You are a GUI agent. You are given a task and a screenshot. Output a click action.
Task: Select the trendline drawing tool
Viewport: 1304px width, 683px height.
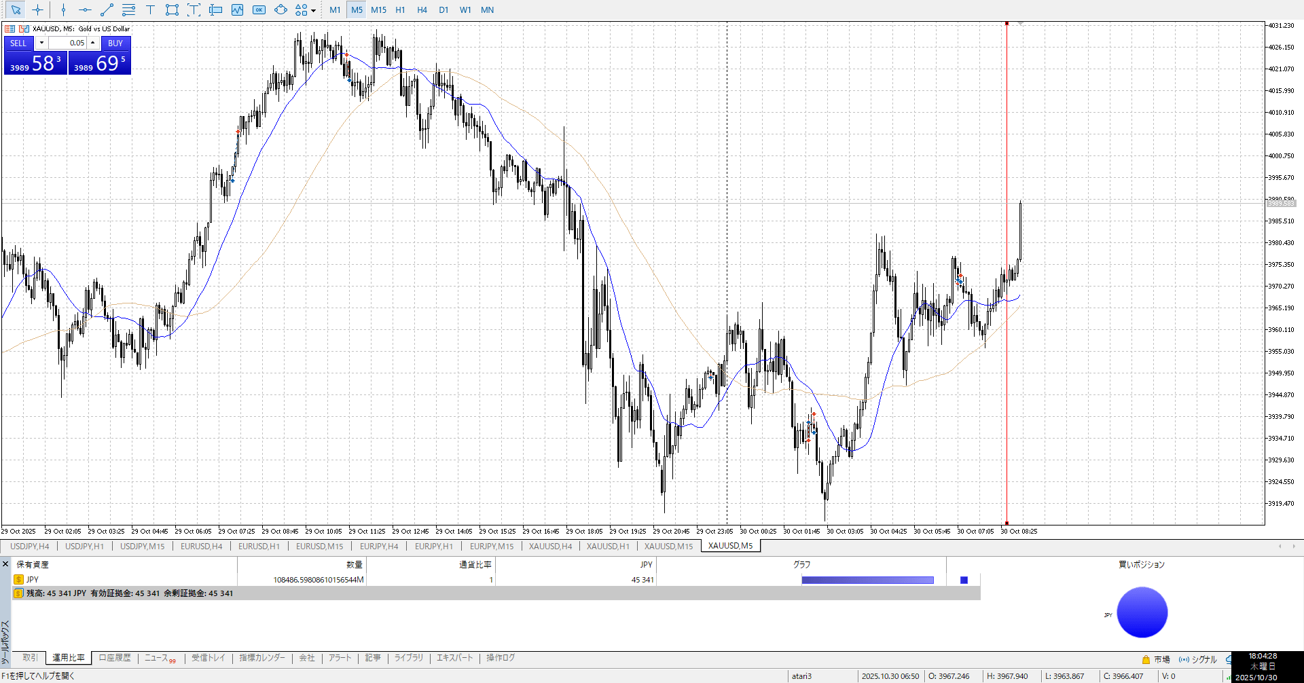[107, 10]
